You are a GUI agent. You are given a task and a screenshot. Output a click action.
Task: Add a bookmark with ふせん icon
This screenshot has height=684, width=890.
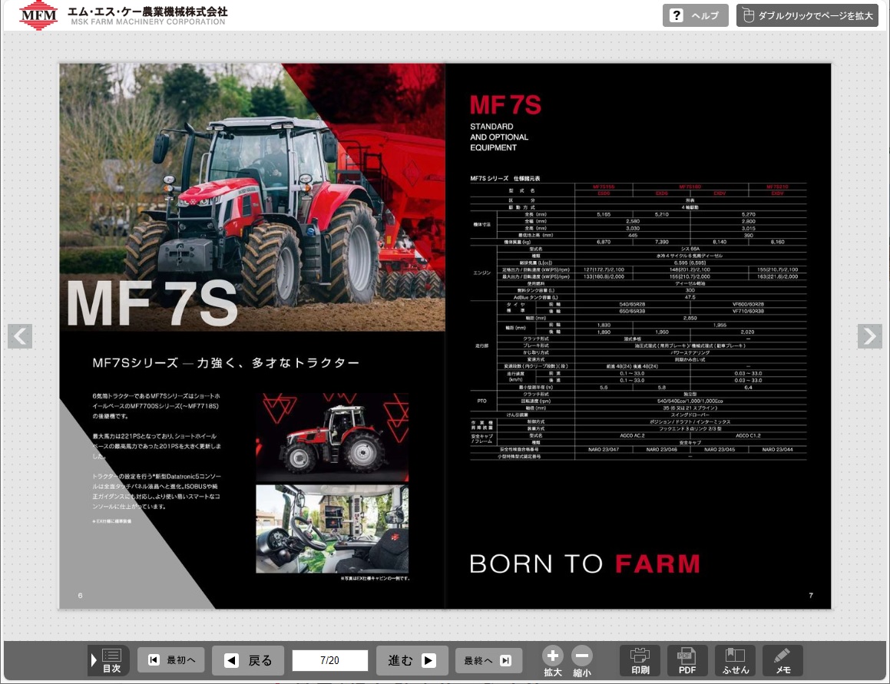pos(735,661)
